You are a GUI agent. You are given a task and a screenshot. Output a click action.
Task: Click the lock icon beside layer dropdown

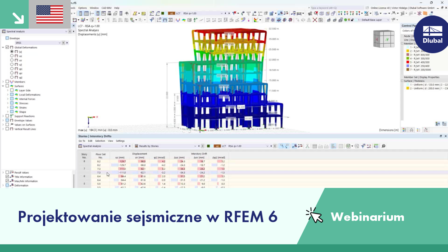coord(352,20)
